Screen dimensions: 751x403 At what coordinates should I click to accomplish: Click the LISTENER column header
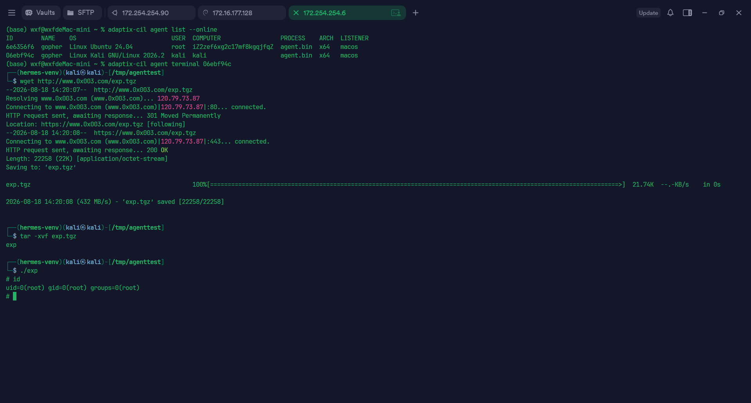354,38
